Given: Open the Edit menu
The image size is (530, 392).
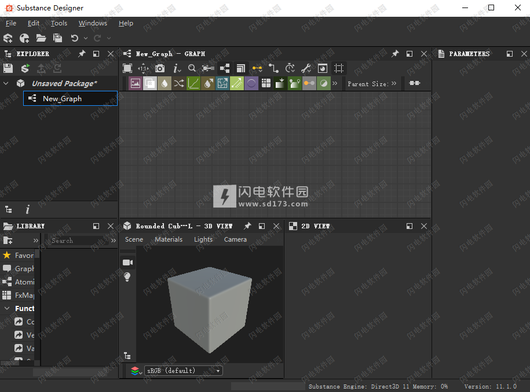Looking at the screenshot, I should pyautogui.click(x=34, y=23).
